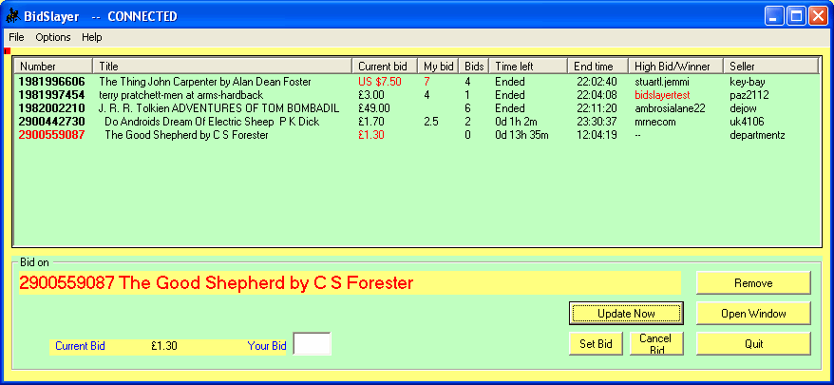Image resolution: width=834 pixels, height=385 pixels.
Task: Maximize the BidSlayer window
Action: pos(796,16)
